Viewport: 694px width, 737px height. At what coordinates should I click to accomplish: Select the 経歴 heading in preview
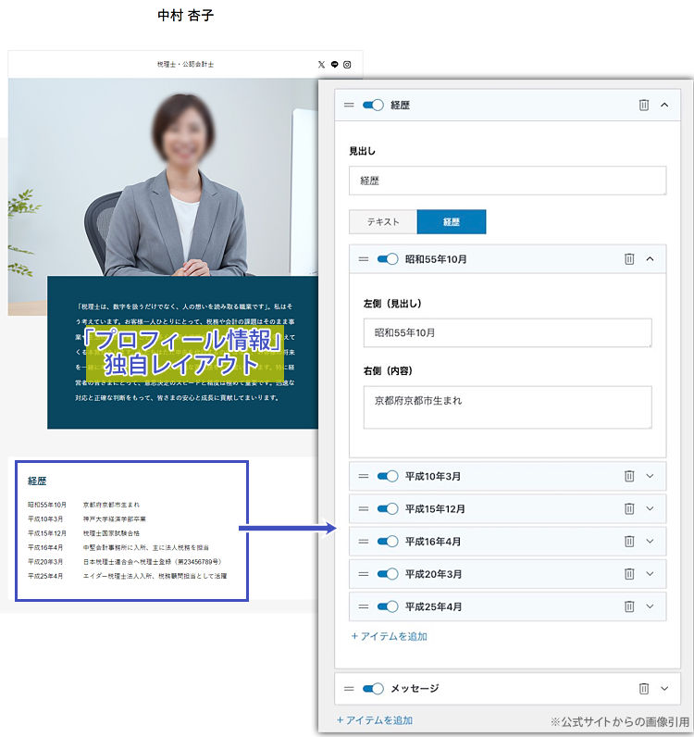pos(37,481)
